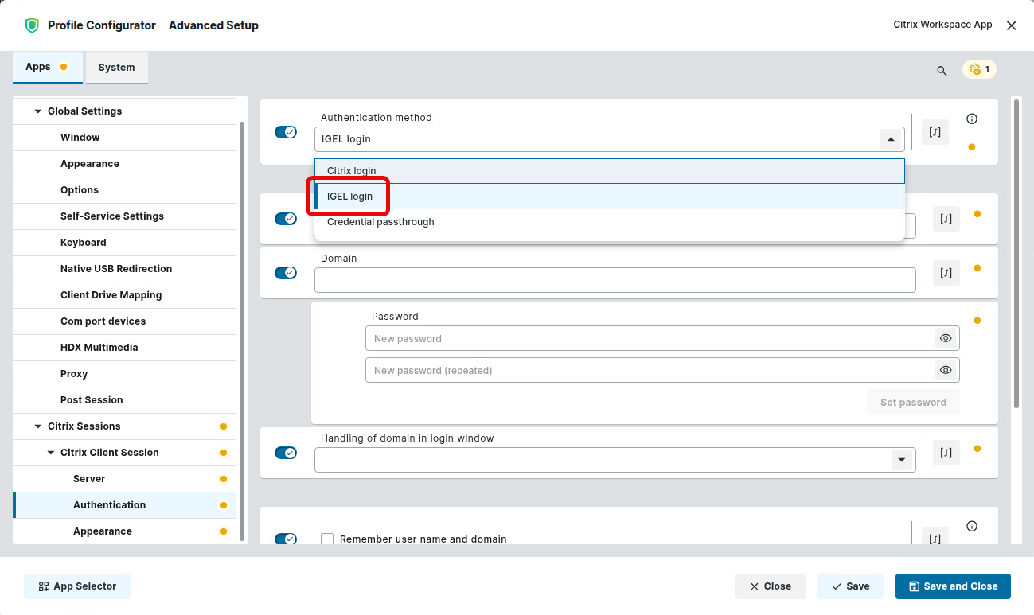This screenshot has height=615, width=1034.
Task: Open variable button for Domain row
Action: [946, 272]
